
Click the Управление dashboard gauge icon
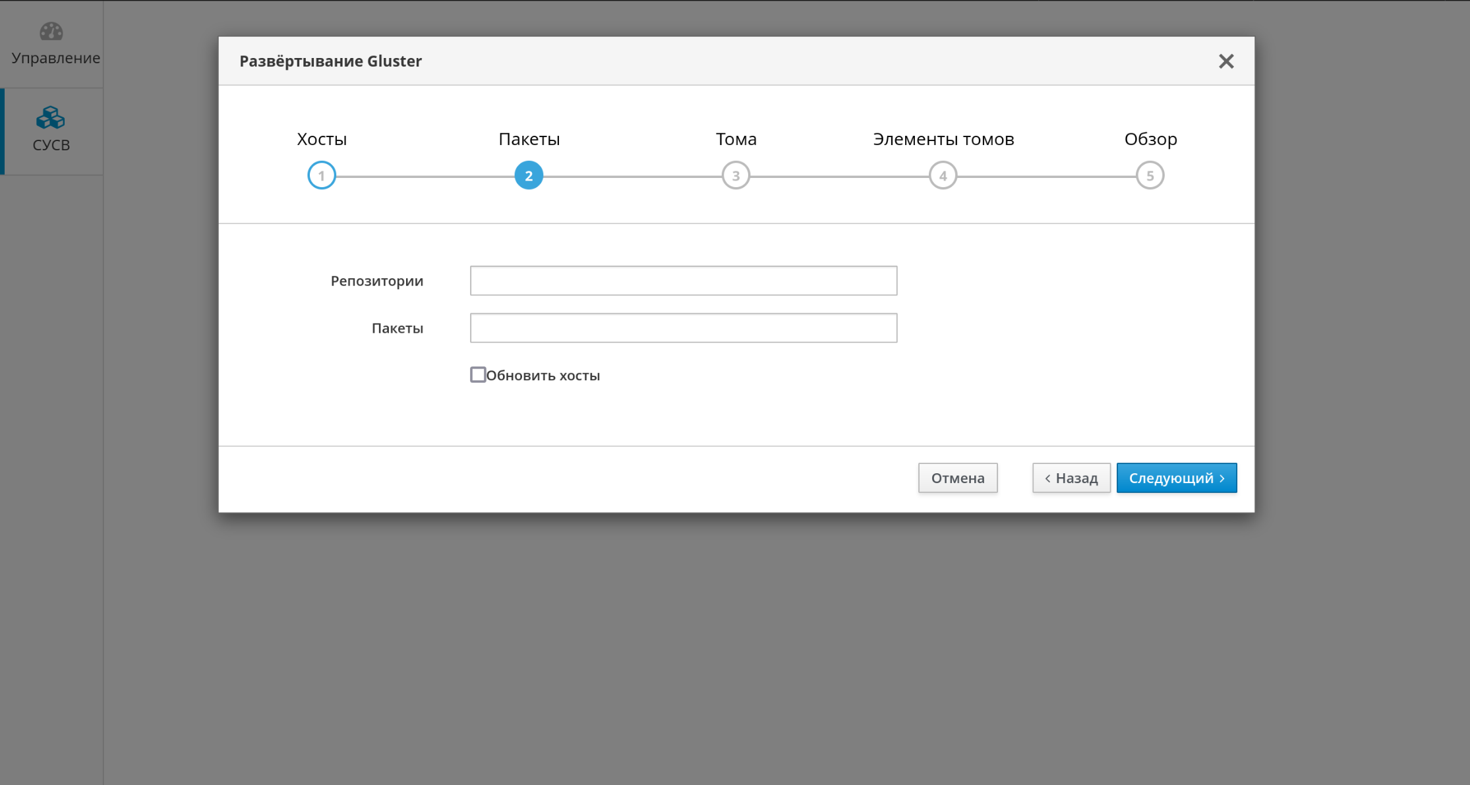(51, 32)
